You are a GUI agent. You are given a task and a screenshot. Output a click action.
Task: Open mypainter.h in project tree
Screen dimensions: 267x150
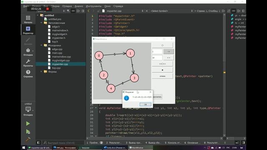click(58, 38)
